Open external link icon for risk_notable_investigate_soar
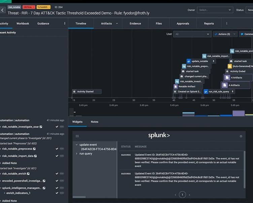The height and width of the screenshot is (203, 253). click(41, 127)
